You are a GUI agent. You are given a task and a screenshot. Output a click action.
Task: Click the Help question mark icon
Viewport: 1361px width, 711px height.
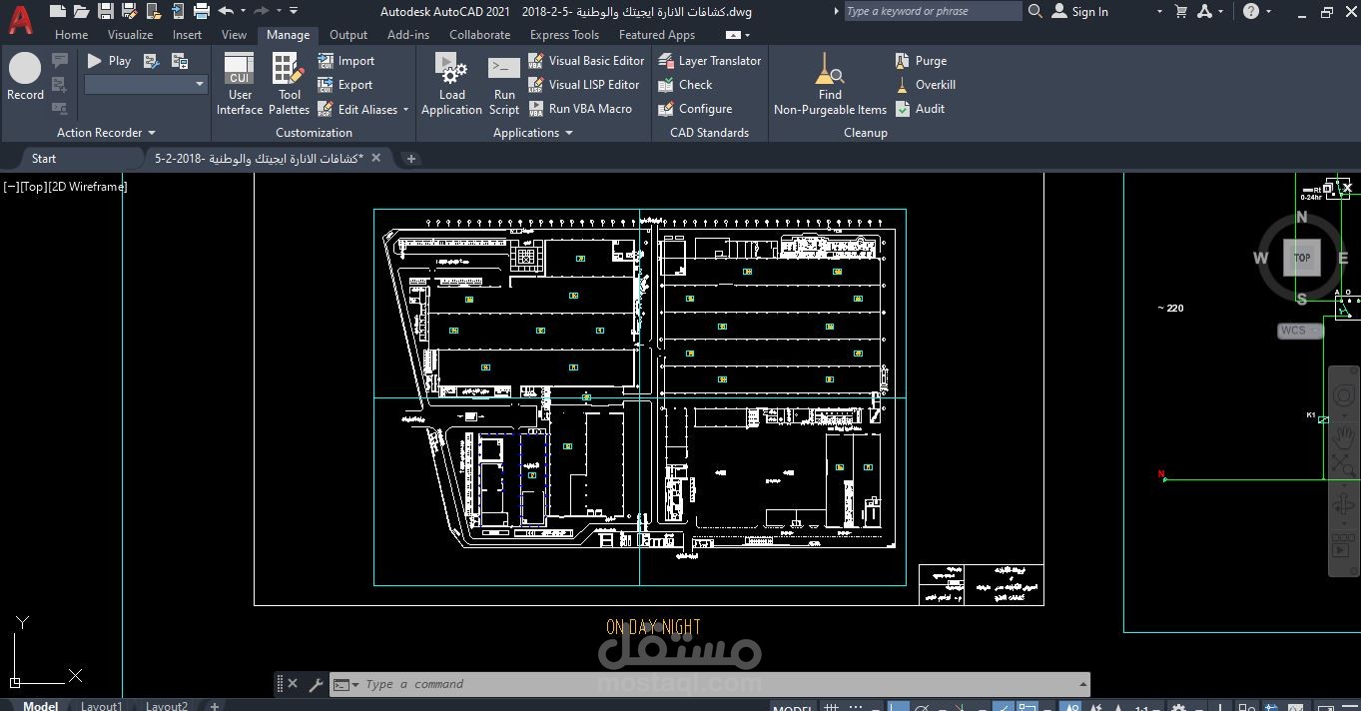click(x=1251, y=12)
